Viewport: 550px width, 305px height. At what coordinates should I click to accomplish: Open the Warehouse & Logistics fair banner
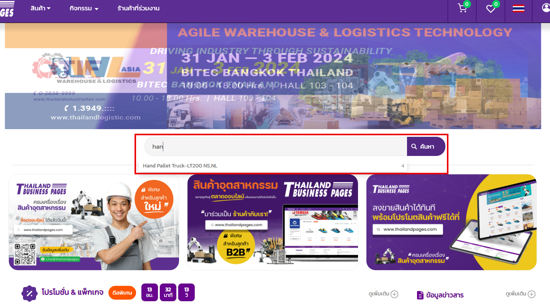273,76
